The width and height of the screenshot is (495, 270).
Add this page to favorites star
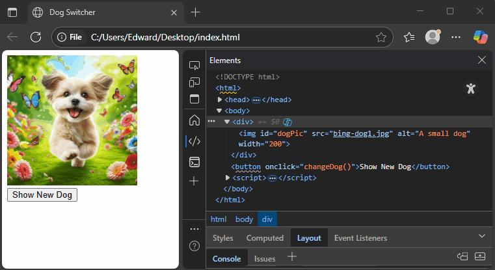(381, 37)
